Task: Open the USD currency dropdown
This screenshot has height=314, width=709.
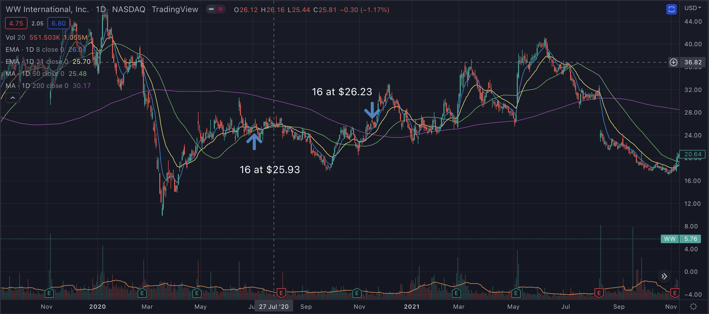Action: pos(692,8)
